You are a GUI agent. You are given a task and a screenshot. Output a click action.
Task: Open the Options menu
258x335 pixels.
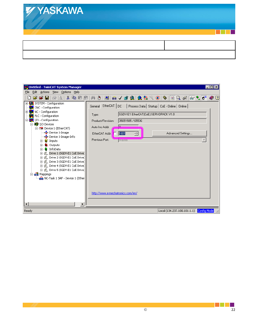tap(66, 92)
